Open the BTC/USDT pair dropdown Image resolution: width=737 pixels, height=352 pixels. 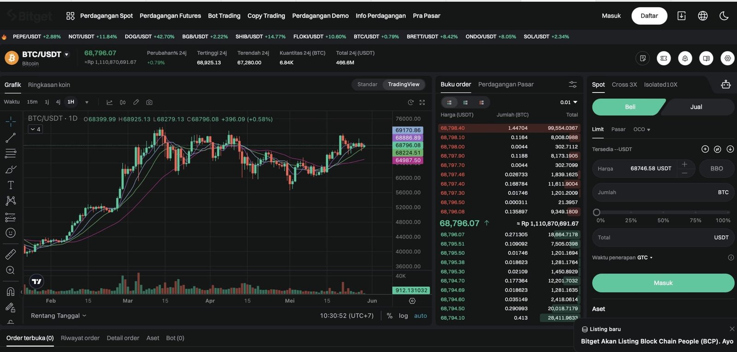[66, 54]
